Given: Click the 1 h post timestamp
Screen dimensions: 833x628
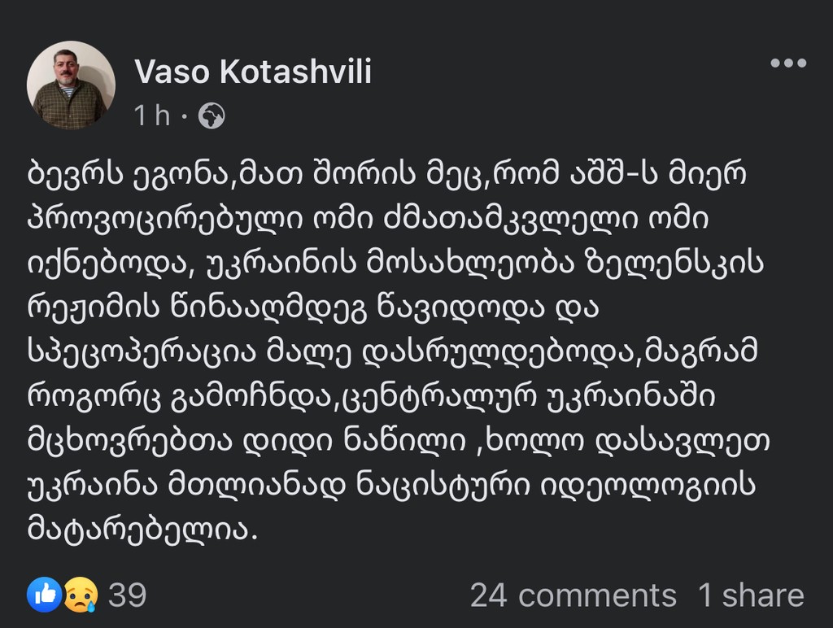Looking at the screenshot, I should [x=152, y=116].
